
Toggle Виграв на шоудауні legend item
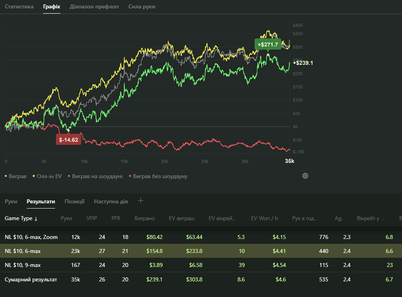(x=95, y=176)
